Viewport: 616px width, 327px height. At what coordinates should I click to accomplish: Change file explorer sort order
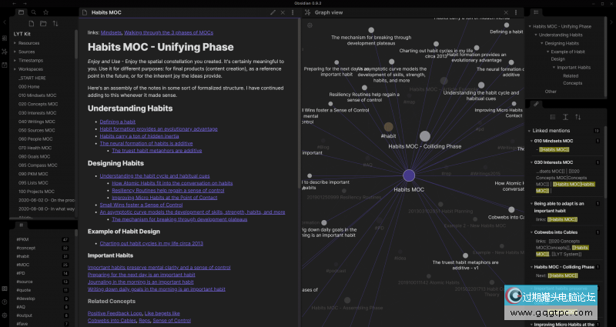(55, 24)
